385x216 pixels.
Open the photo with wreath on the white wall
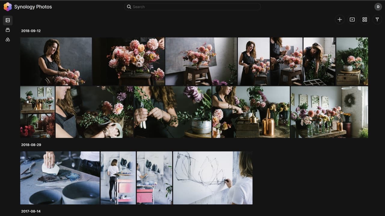pyautogui.click(x=329, y=112)
